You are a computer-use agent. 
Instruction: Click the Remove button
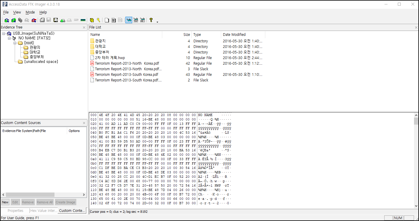[28, 202]
